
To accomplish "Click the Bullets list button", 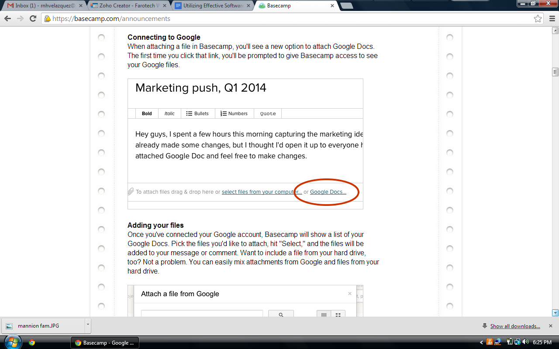I will [x=197, y=113].
